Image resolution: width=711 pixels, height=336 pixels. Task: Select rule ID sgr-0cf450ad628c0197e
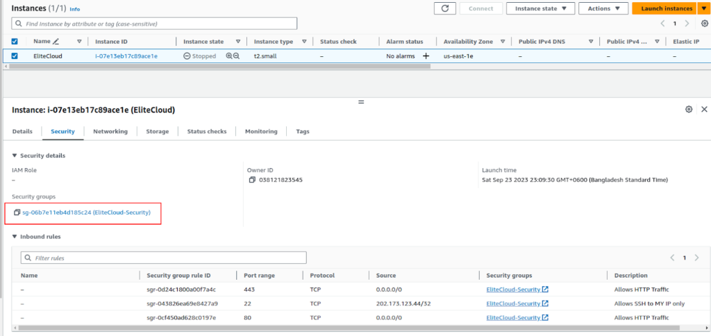click(x=181, y=317)
